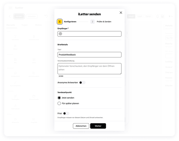Switch to the Fragen tab
This screenshot has width=179, height=141.
24,25
